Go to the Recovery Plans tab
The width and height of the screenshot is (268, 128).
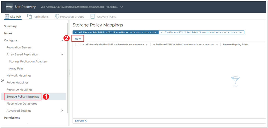(x=106, y=17)
